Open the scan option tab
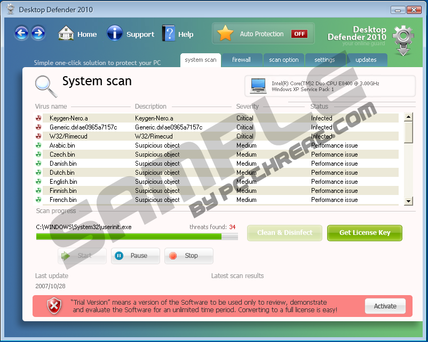Screen dimensions: 428x342 click(283, 60)
